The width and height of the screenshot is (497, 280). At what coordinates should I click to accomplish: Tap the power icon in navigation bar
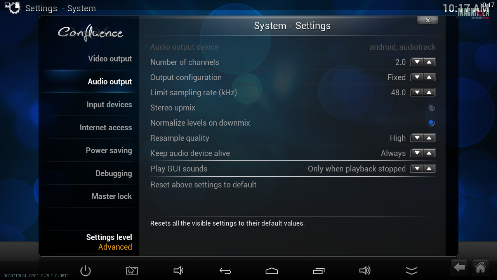(x=85, y=271)
